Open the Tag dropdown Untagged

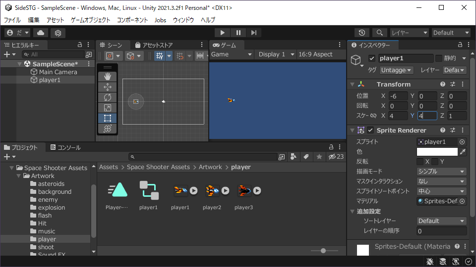coord(396,70)
